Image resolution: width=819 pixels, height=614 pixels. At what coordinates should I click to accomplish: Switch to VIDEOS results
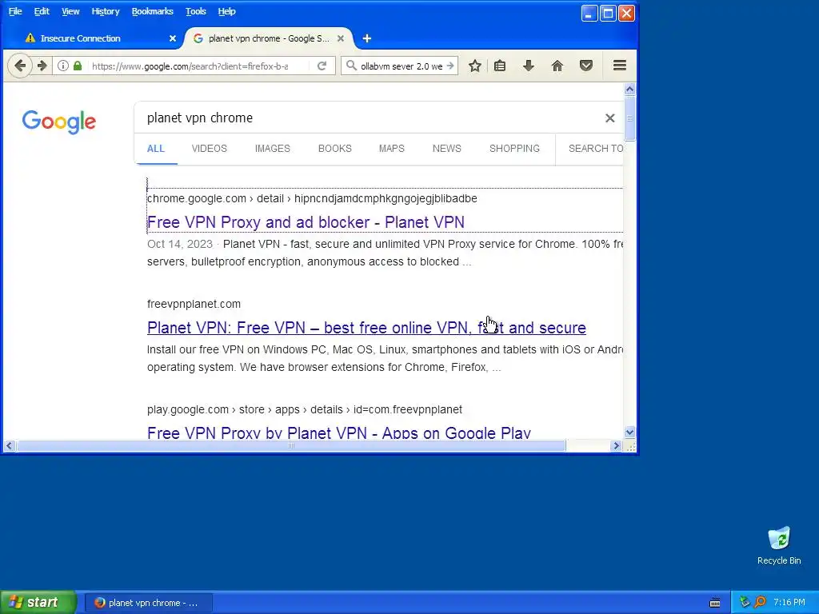click(209, 149)
